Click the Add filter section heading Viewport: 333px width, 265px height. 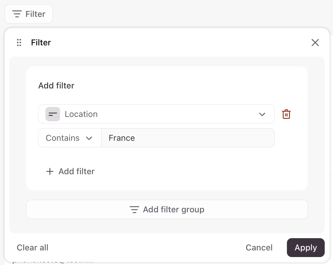[56, 85]
